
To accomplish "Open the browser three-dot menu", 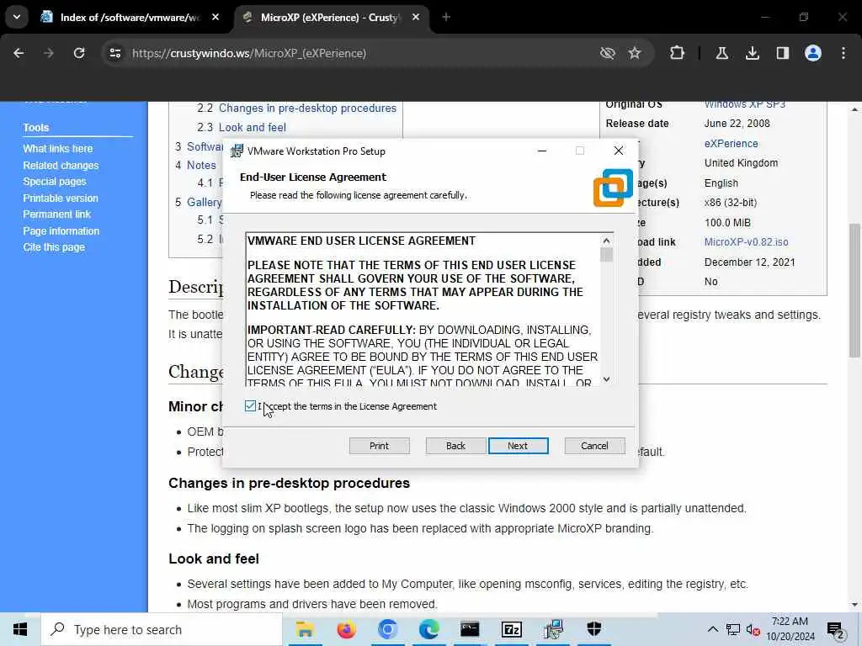I will click(x=843, y=53).
